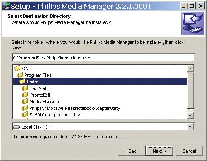207x161 pixels.
Task: Click the setup title bar icon
Action: [x=6, y=6]
